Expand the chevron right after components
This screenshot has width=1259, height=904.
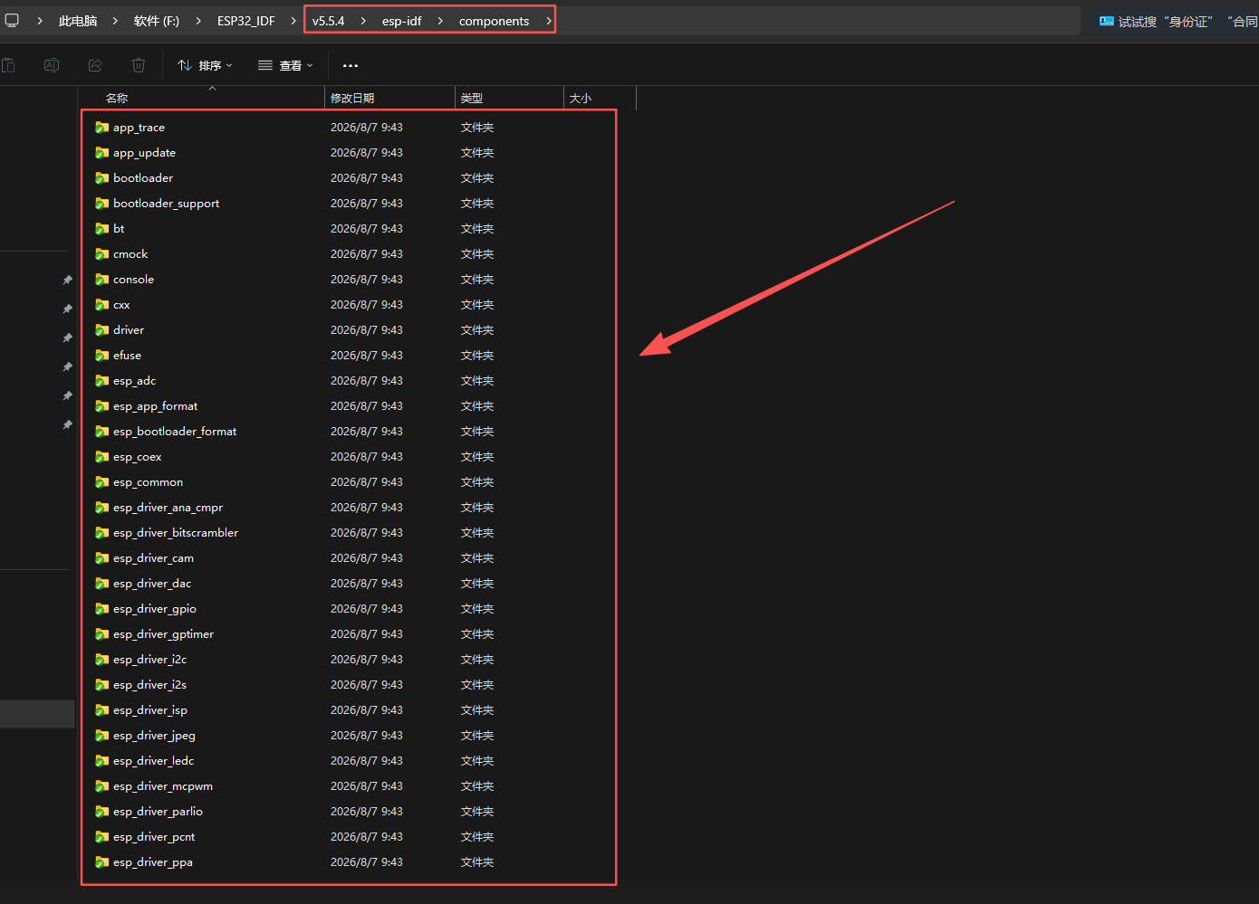pos(548,21)
